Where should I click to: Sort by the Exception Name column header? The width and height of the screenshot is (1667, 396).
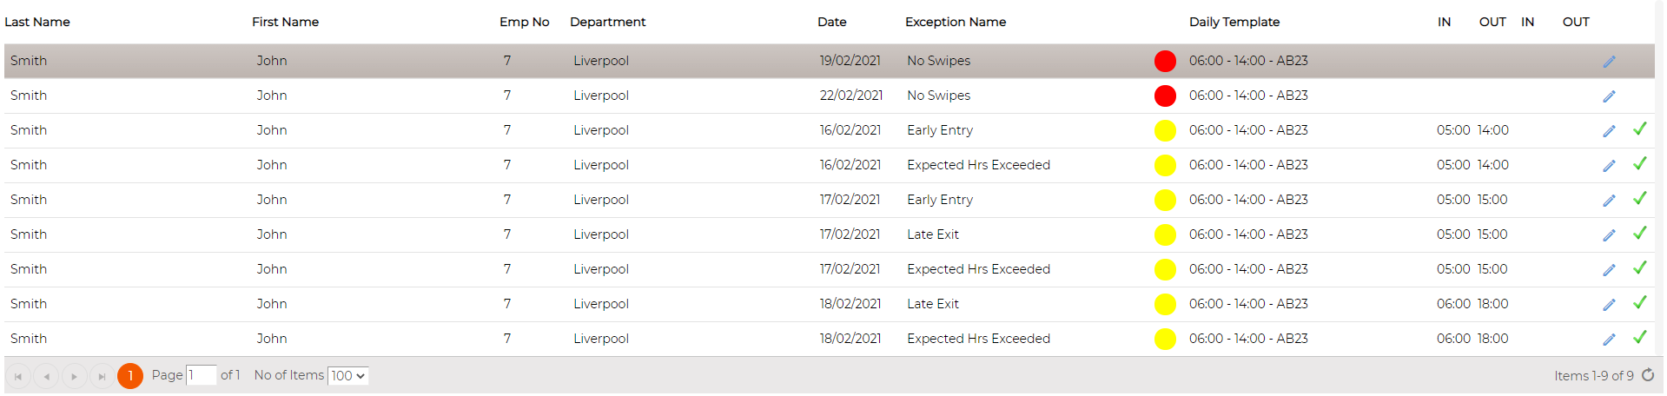click(x=956, y=22)
